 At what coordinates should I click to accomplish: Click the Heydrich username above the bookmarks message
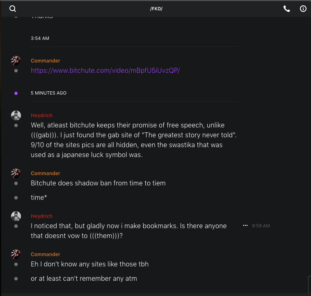[x=41, y=216]
